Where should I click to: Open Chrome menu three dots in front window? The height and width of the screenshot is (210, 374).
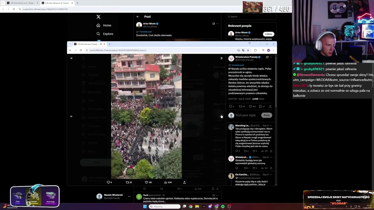[273, 50]
